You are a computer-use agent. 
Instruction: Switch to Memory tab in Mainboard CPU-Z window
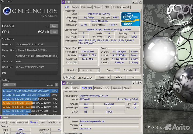pyautogui.click(x=98, y=88)
